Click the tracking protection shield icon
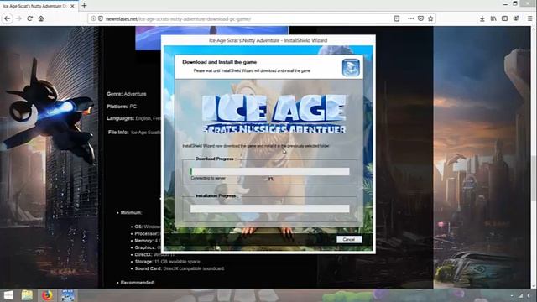This screenshot has width=537, height=302. 101,18
